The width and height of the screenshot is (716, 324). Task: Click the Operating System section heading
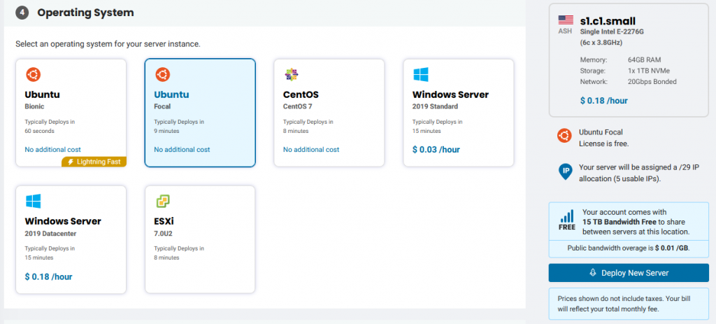(85, 13)
